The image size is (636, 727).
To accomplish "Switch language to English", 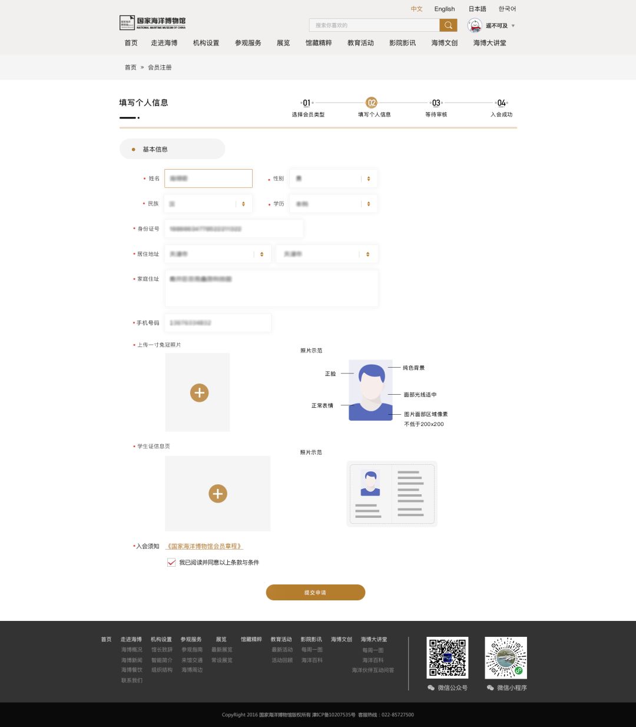I will (445, 9).
